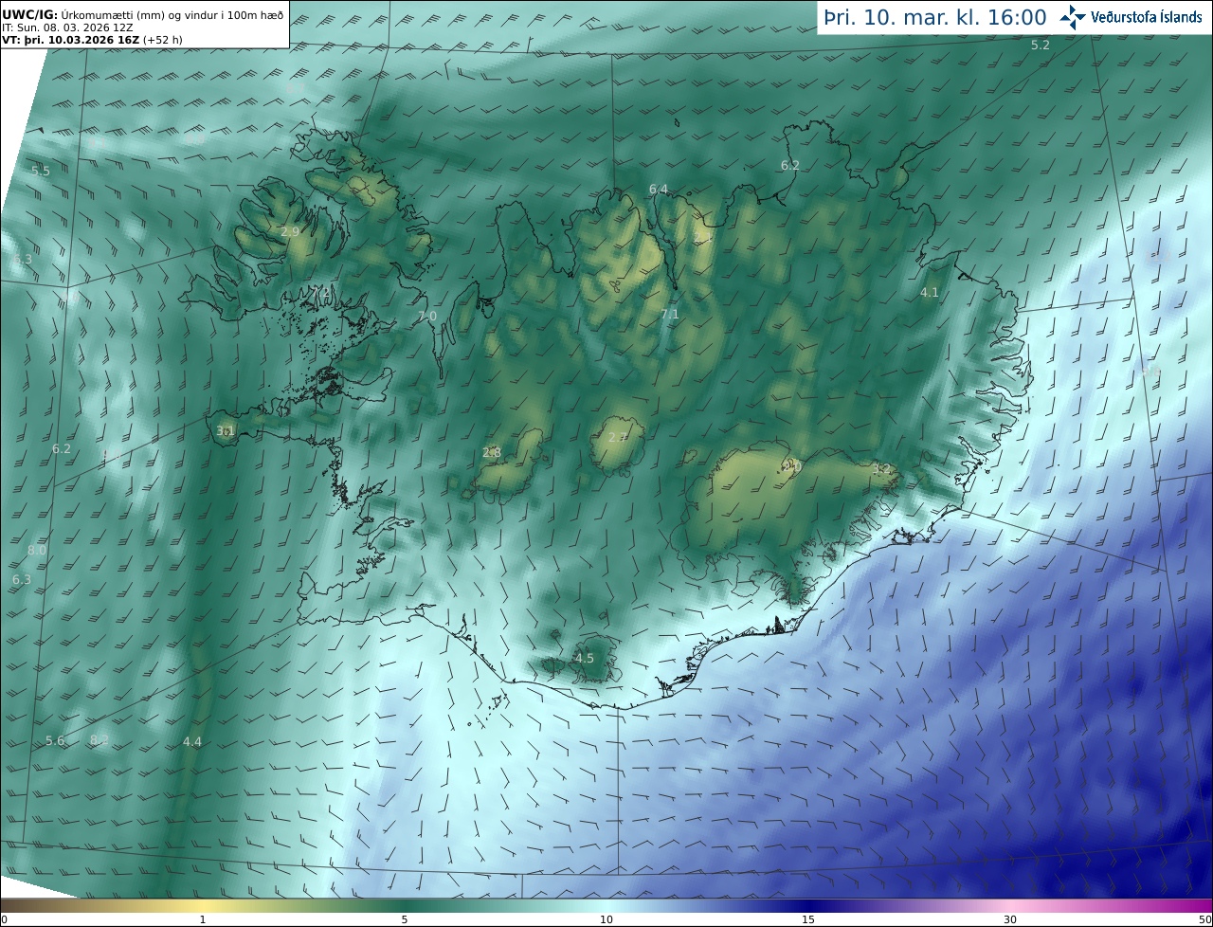Screen dimensions: 1213x927
Task: Click the Veðurstofa Íslands logo text
Action: (x=1147, y=17)
